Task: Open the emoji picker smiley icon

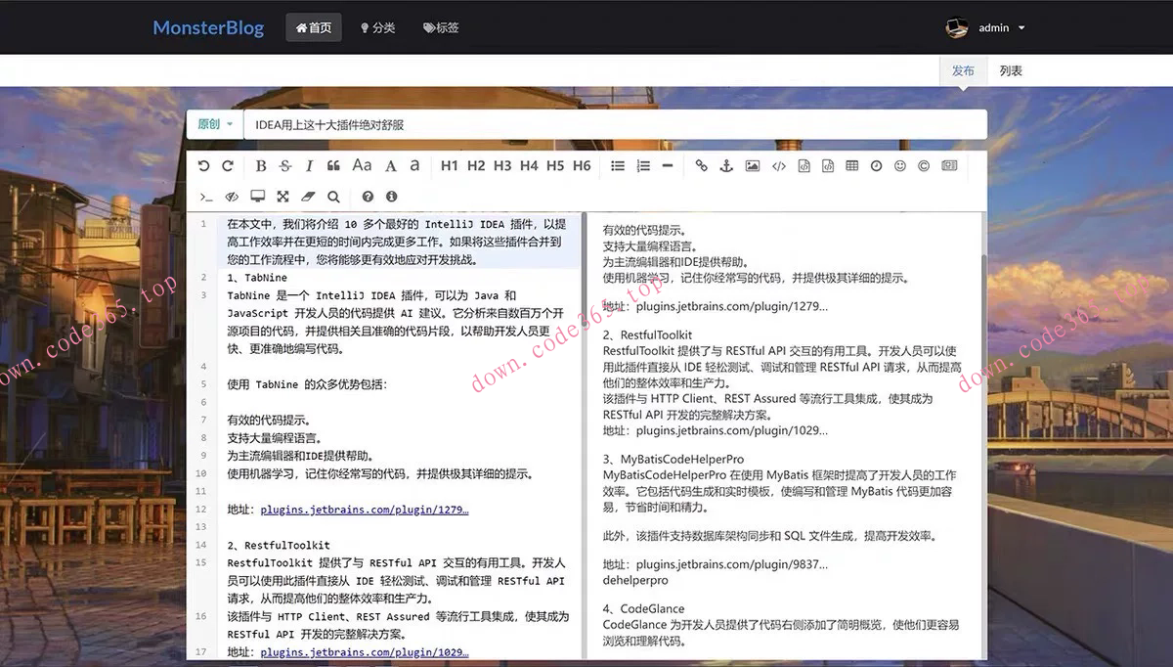Action: [900, 166]
